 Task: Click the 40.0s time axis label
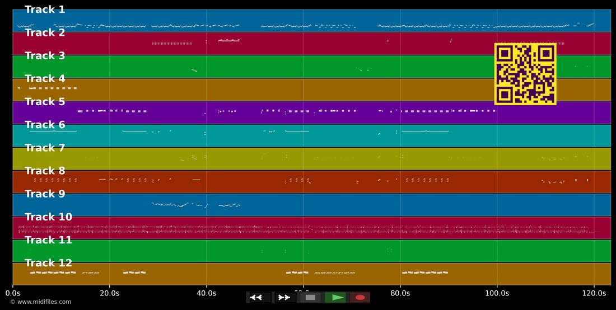(206, 293)
